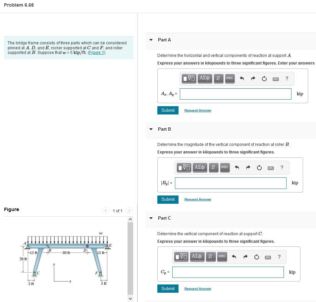Open help question mark in Part A

pyautogui.click(x=287, y=78)
